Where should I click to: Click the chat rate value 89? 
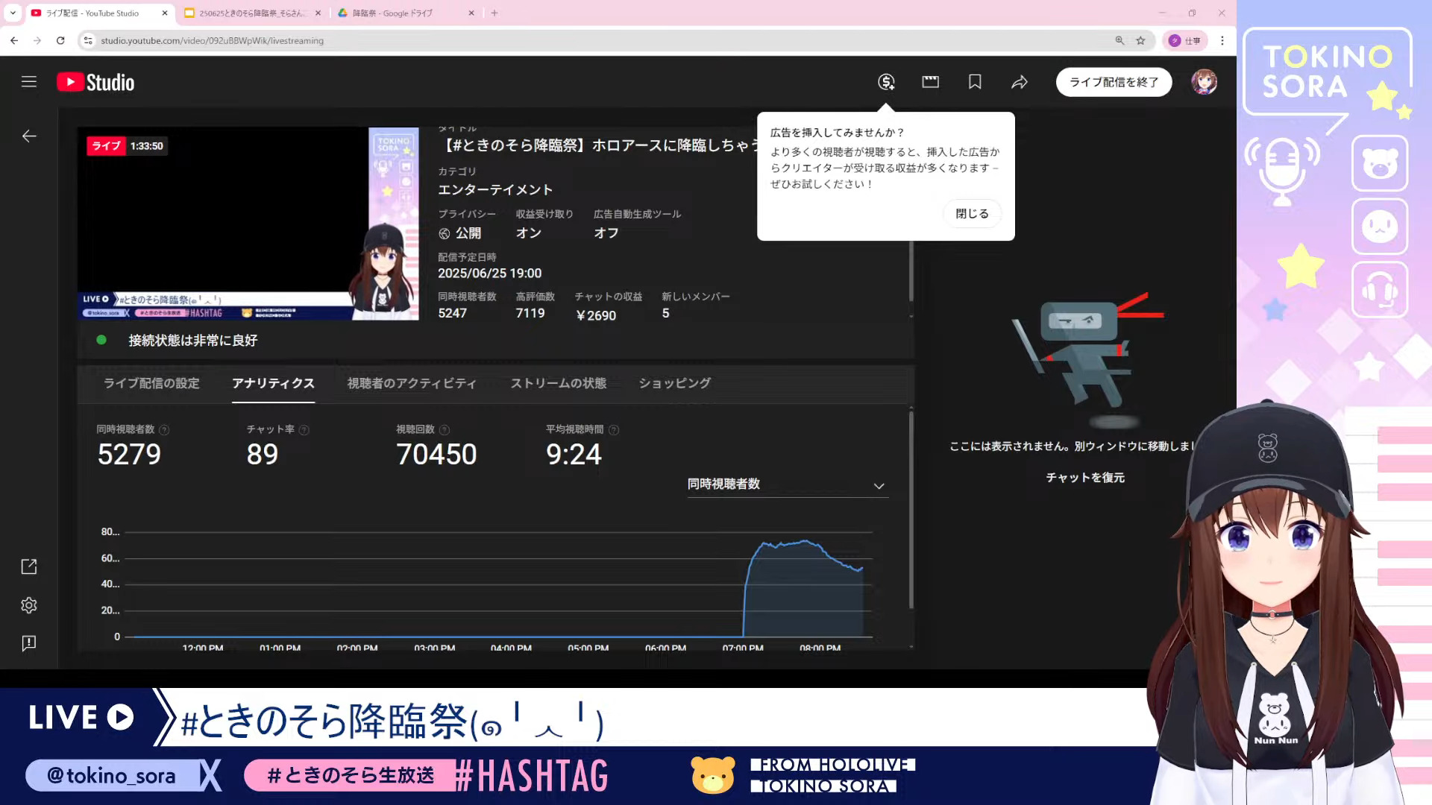pyautogui.click(x=263, y=455)
